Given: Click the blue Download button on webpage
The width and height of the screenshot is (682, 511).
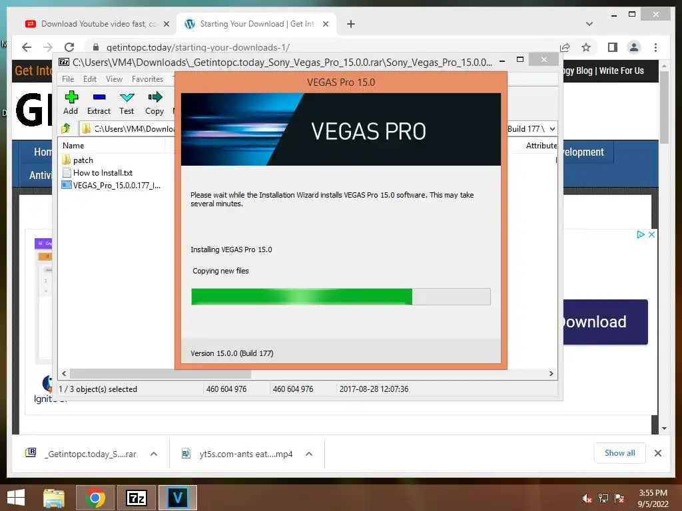Looking at the screenshot, I should pos(605,322).
